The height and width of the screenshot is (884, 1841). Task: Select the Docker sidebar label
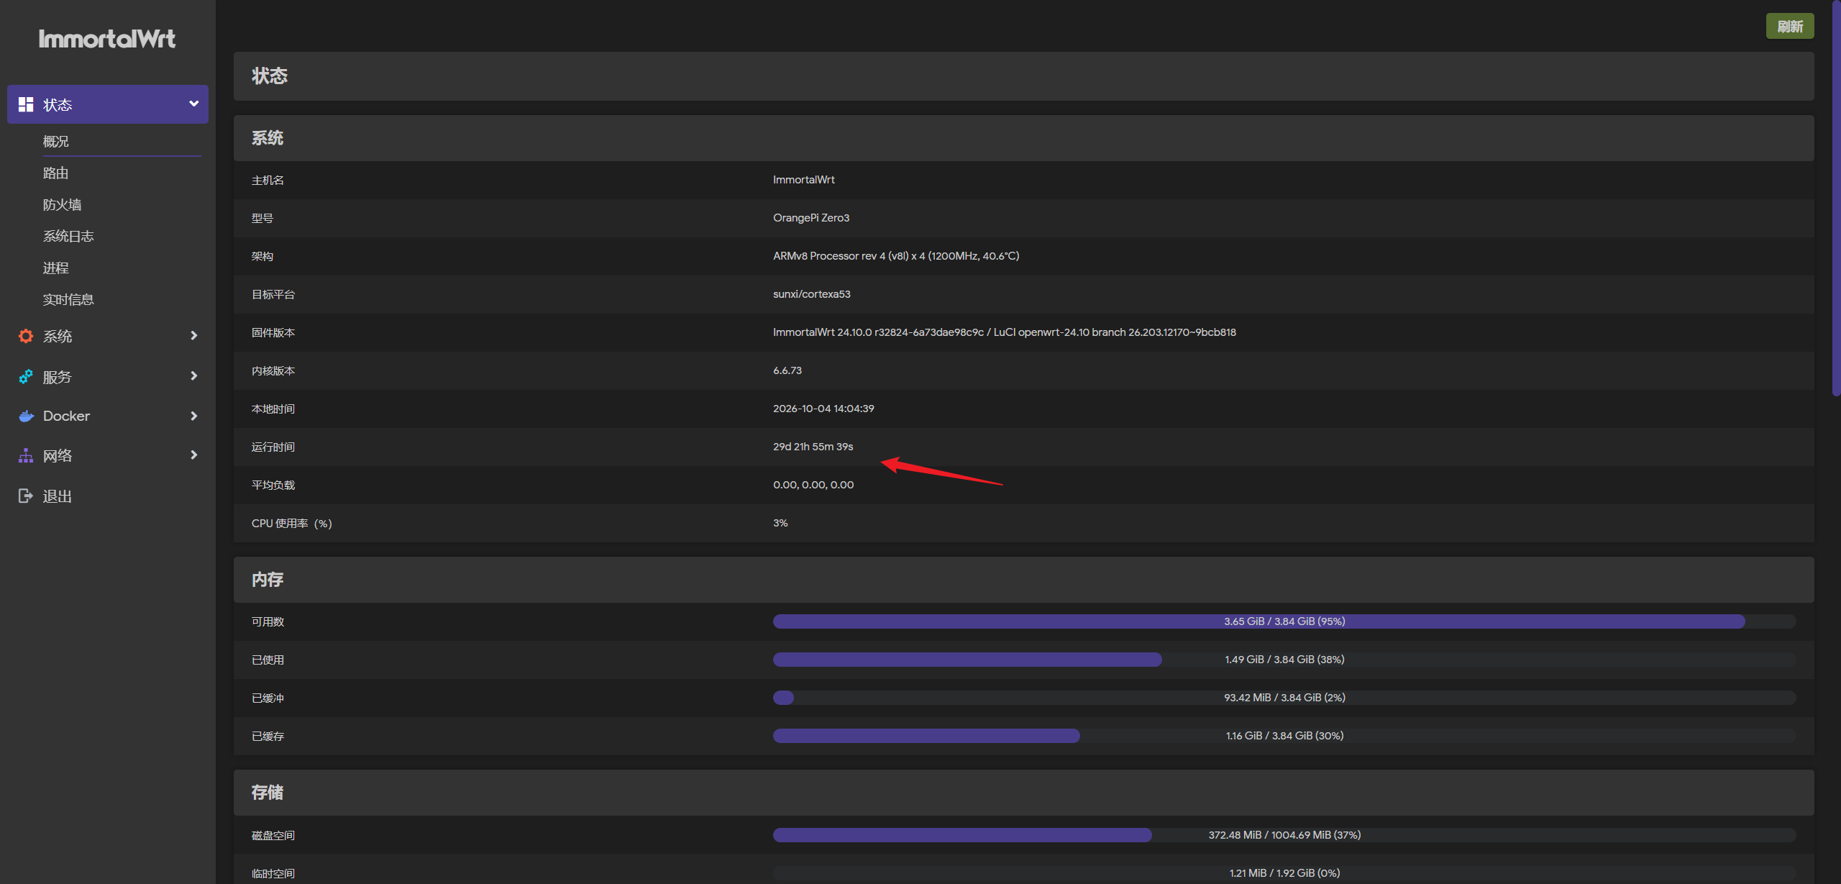67,416
